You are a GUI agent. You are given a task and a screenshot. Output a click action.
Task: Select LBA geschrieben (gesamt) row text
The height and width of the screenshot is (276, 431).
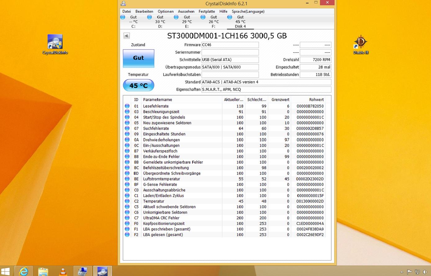click(167, 229)
